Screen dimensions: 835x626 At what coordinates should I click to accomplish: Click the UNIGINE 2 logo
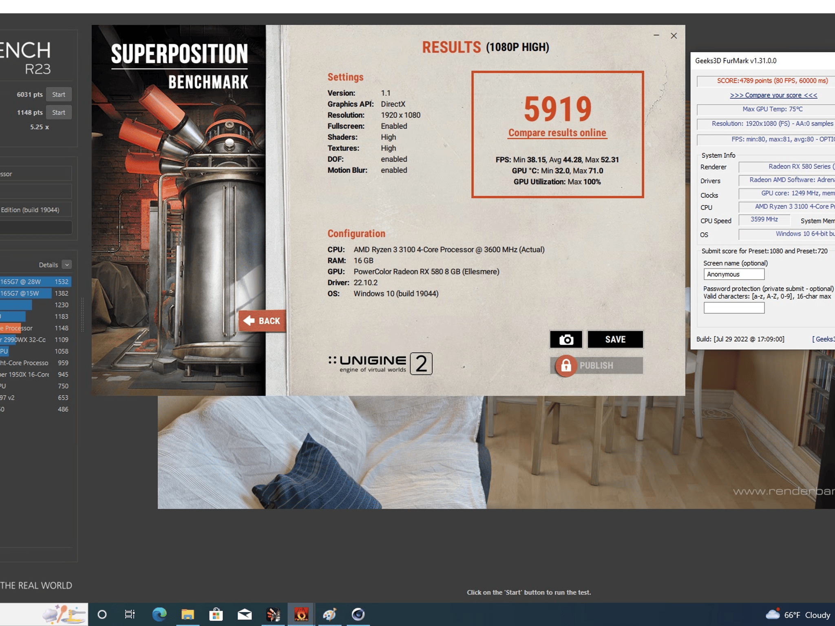coord(380,364)
